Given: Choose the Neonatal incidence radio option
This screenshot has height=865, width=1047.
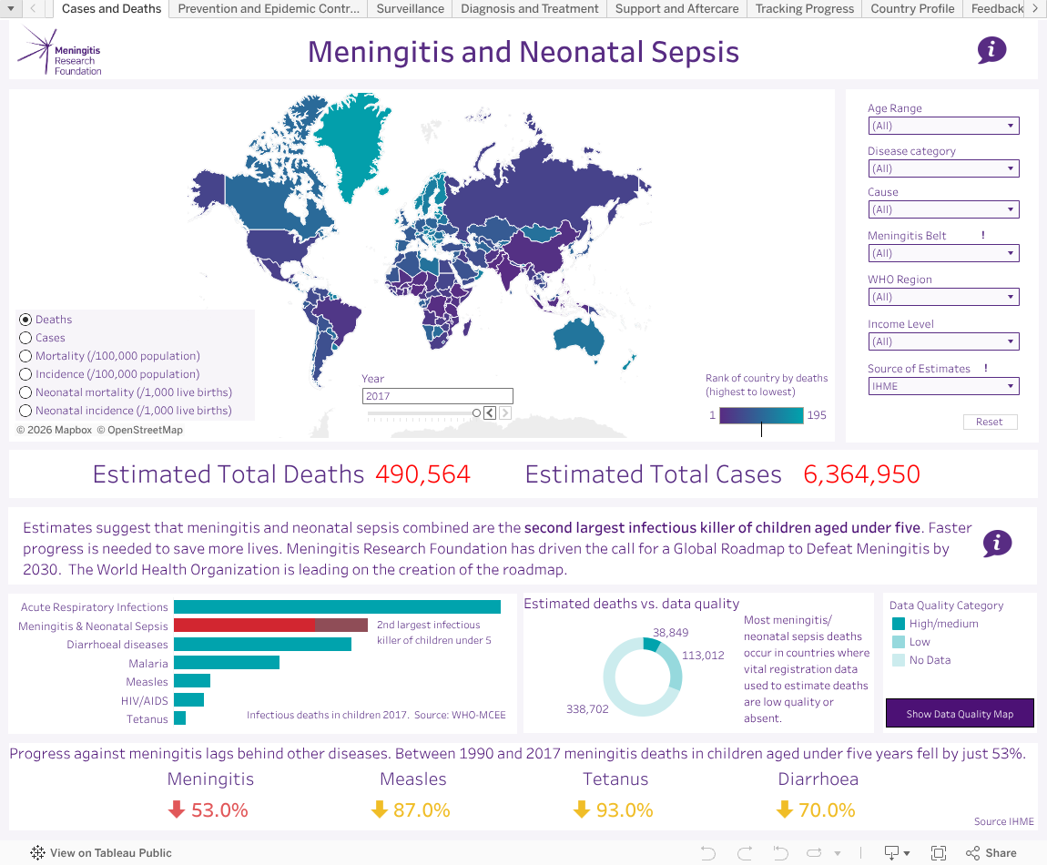Looking at the screenshot, I should click(25, 411).
